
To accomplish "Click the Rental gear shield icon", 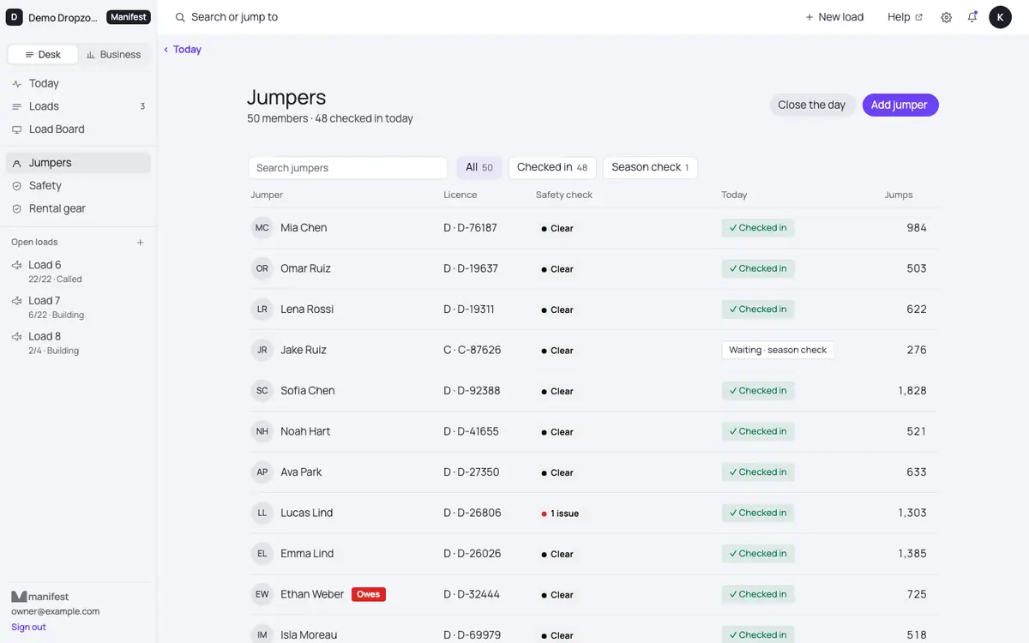I will 17,208.
